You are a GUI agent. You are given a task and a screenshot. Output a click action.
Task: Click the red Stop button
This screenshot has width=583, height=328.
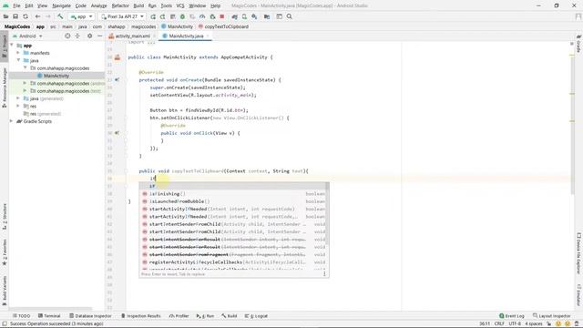click(x=222, y=16)
